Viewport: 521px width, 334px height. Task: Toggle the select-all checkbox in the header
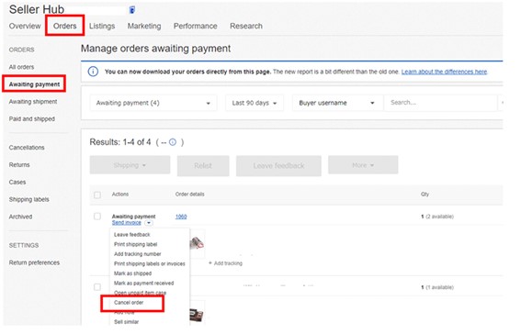97,195
